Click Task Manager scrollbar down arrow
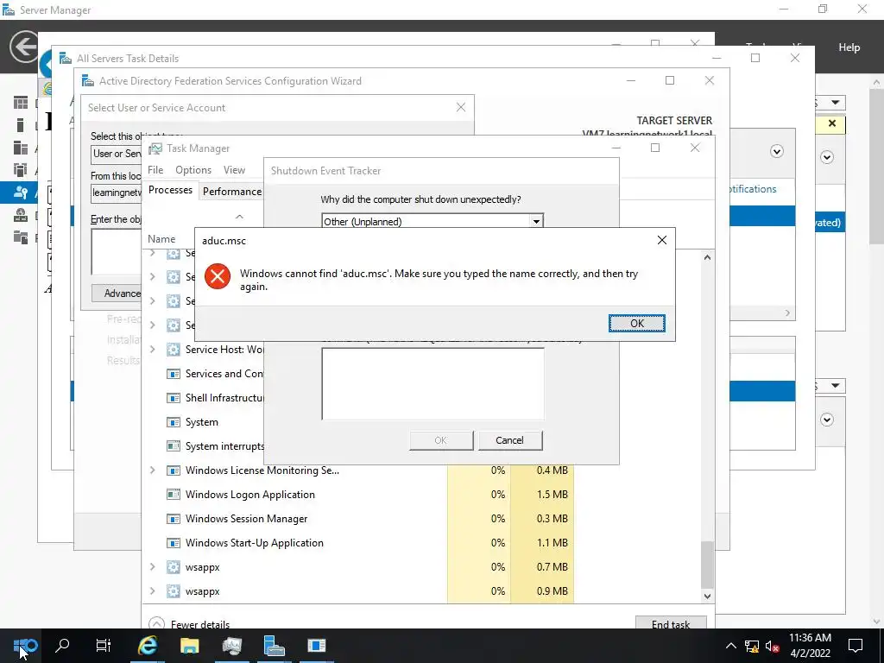This screenshot has width=884, height=663. [707, 596]
